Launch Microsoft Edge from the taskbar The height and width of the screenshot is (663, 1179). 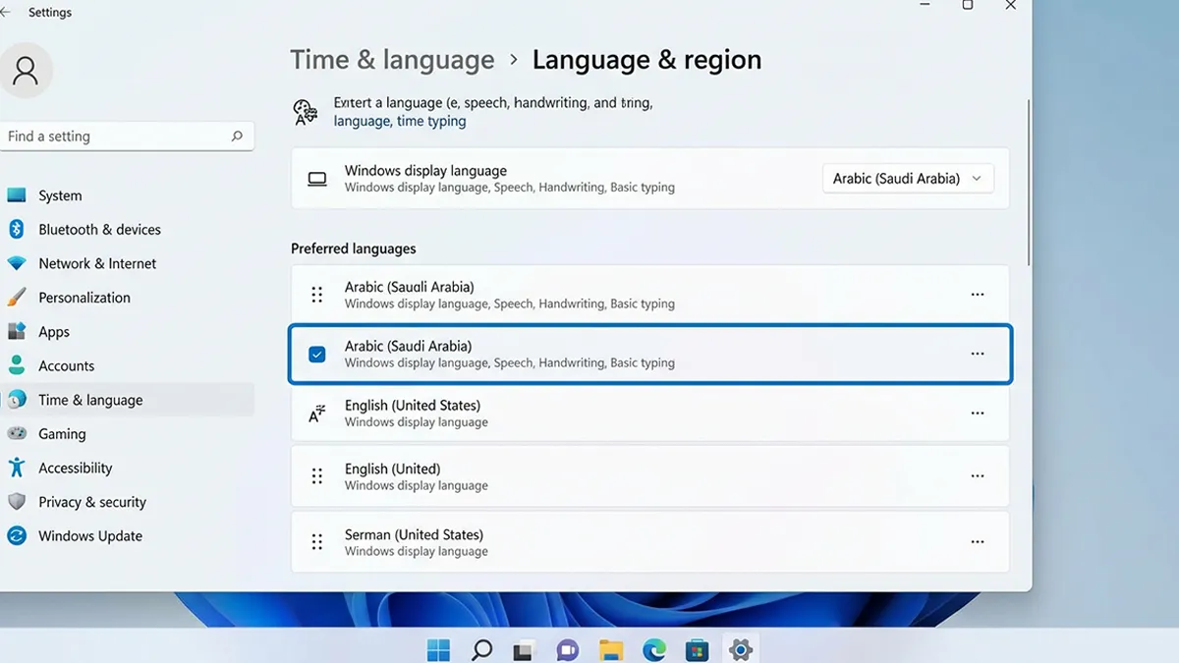(x=653, y=649)
